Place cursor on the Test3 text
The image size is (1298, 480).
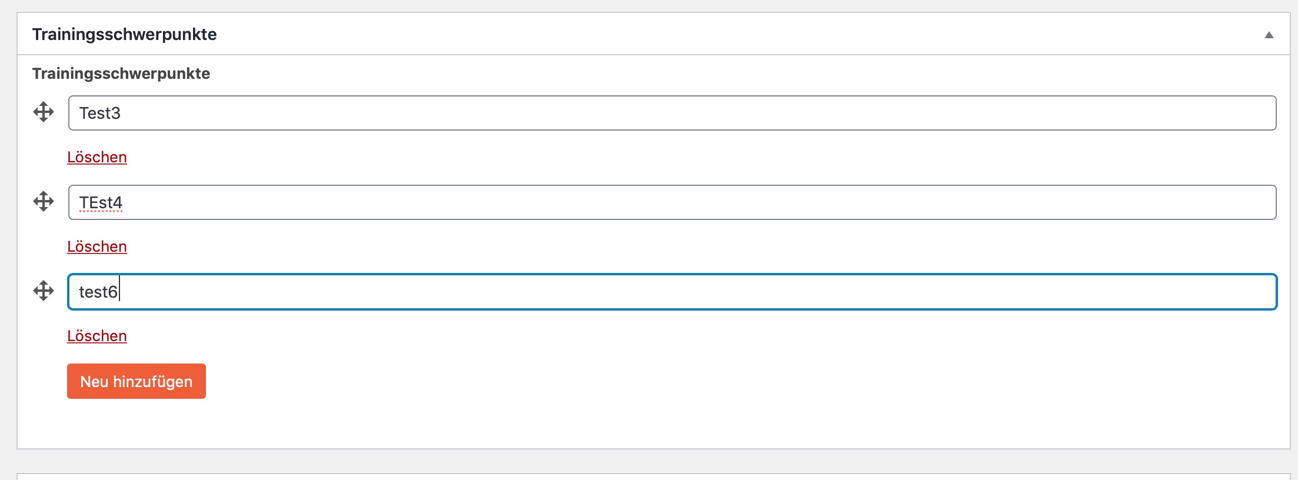(100, 113)
